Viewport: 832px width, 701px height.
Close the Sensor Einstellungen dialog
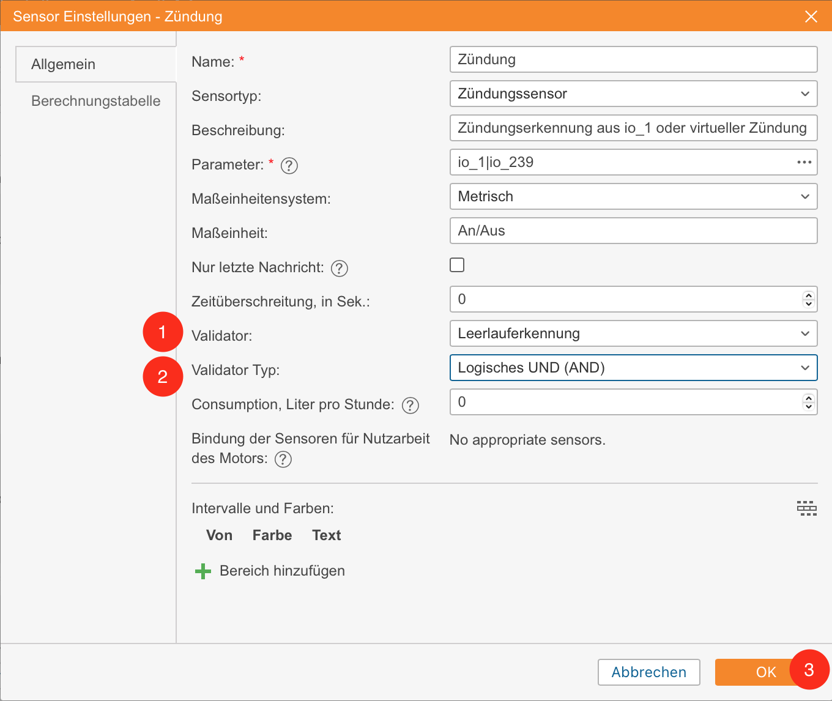click(811, 17)
